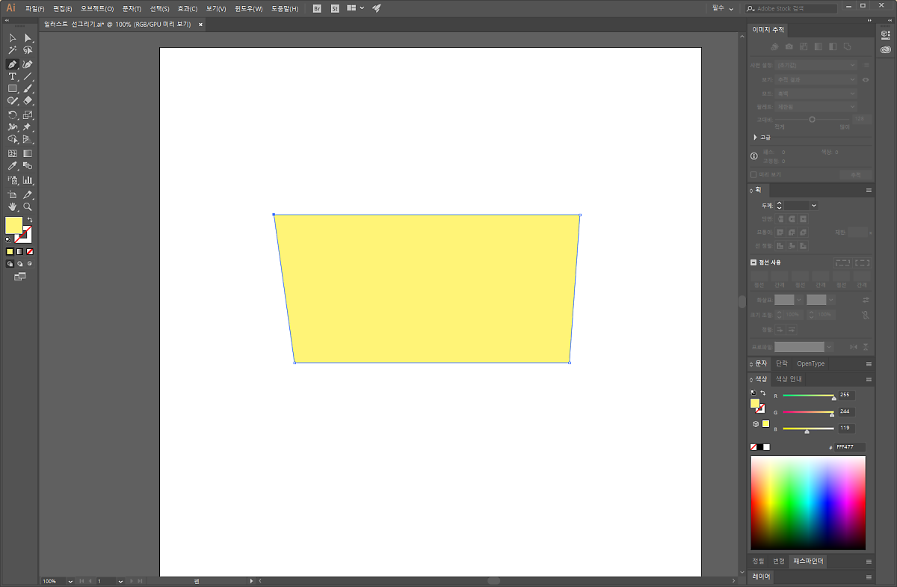Click the FFF477 hex color field

[849, 447]
